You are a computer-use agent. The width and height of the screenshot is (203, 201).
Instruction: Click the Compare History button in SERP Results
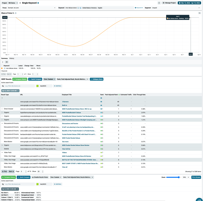click(x=20, y=79)
